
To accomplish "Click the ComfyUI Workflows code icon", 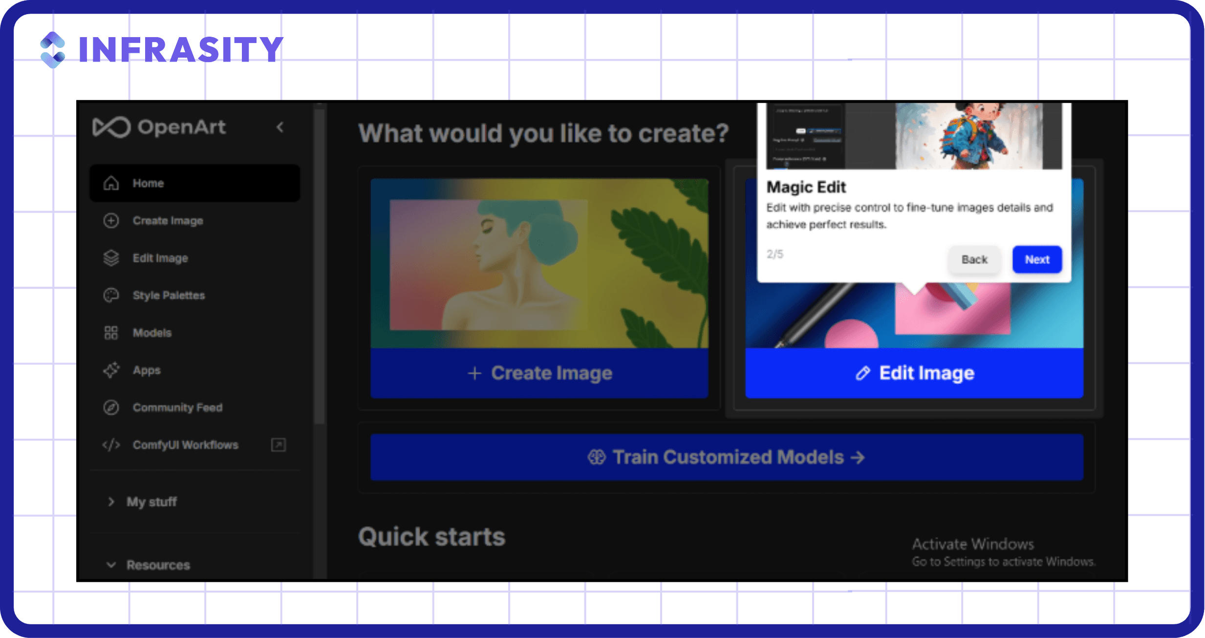I will pos(111,445).
